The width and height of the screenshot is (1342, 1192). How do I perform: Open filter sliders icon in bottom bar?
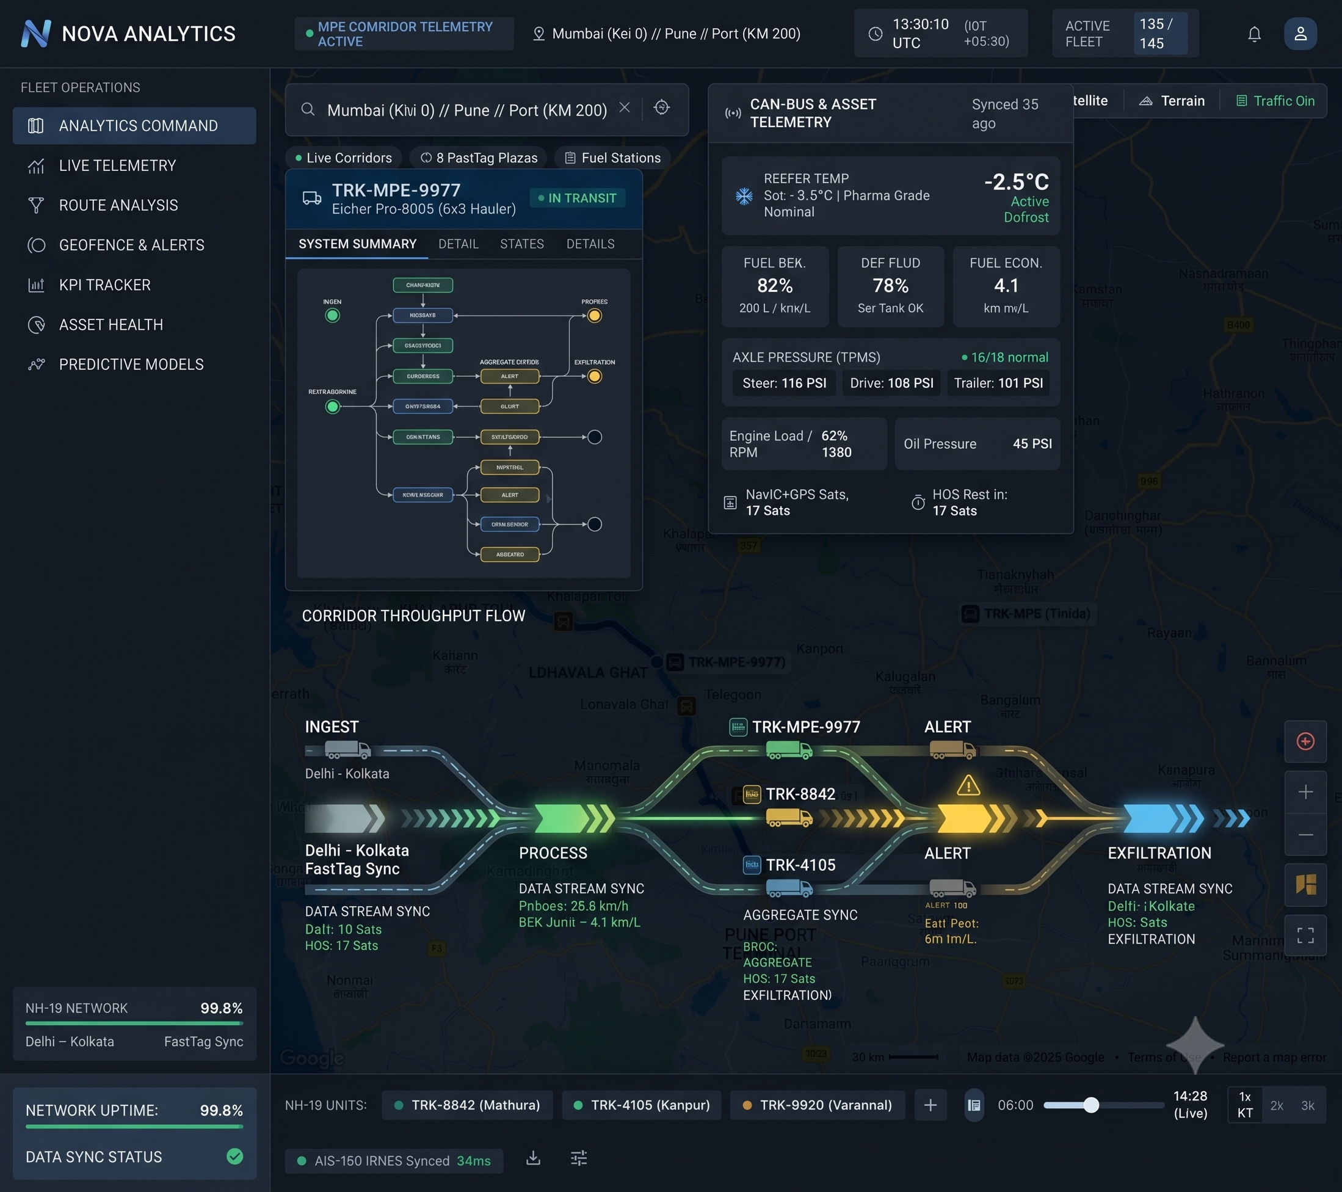click(x=578, y=1158)
